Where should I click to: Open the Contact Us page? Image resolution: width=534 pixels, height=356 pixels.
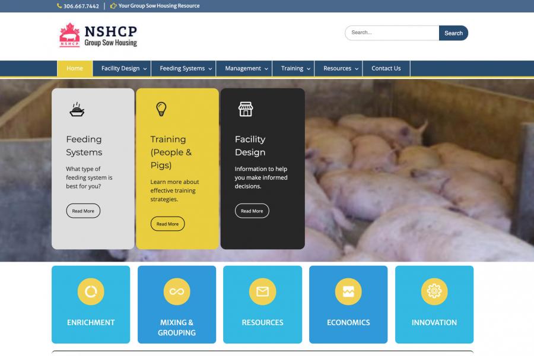point(386,68)
